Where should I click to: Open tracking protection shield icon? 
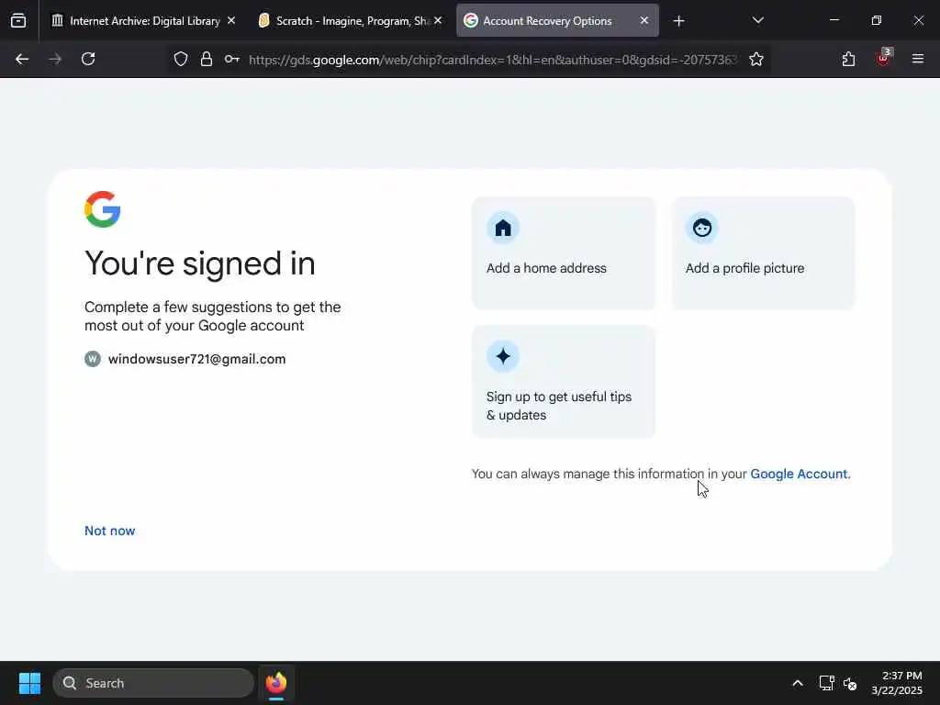(x=181, y=59)
